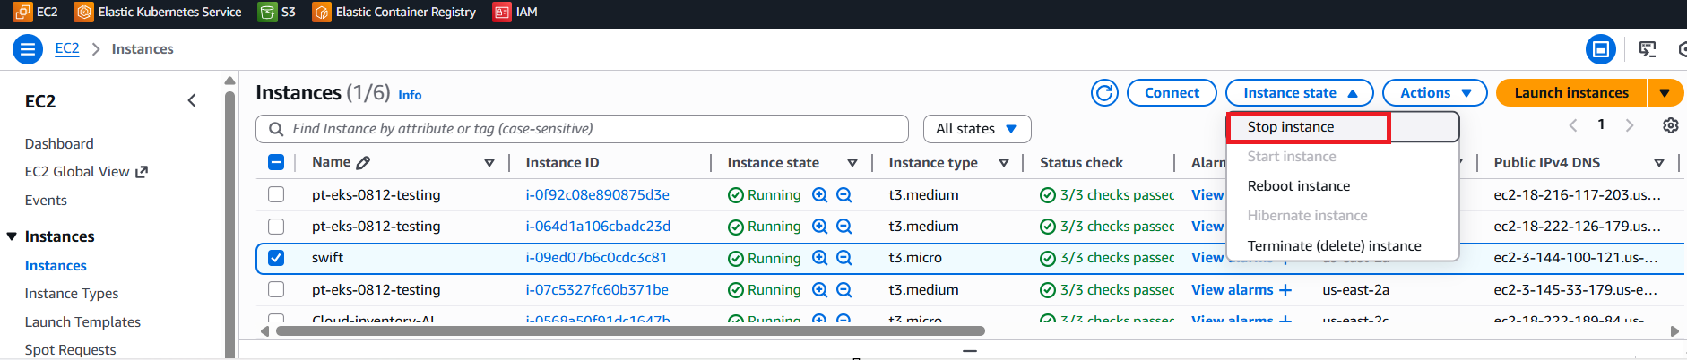Sort by Public IPv4 DNS column arrow

click(1659, 163)
